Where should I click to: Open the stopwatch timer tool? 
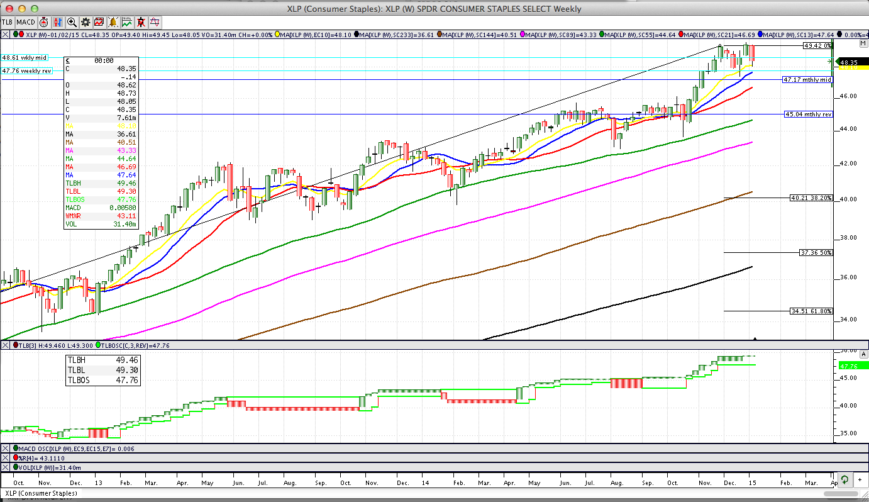click(44, 22)
